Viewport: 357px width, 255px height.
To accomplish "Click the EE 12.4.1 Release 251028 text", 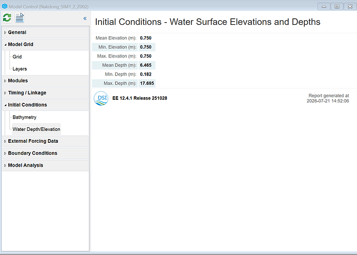I will click(x=140, y=98).
